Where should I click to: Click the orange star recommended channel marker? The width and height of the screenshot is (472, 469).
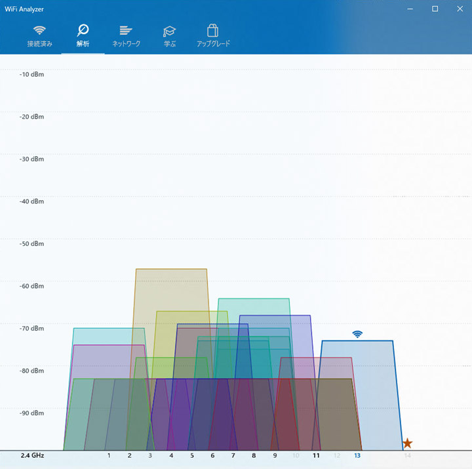pyautogui.click(x=407, y=443)
